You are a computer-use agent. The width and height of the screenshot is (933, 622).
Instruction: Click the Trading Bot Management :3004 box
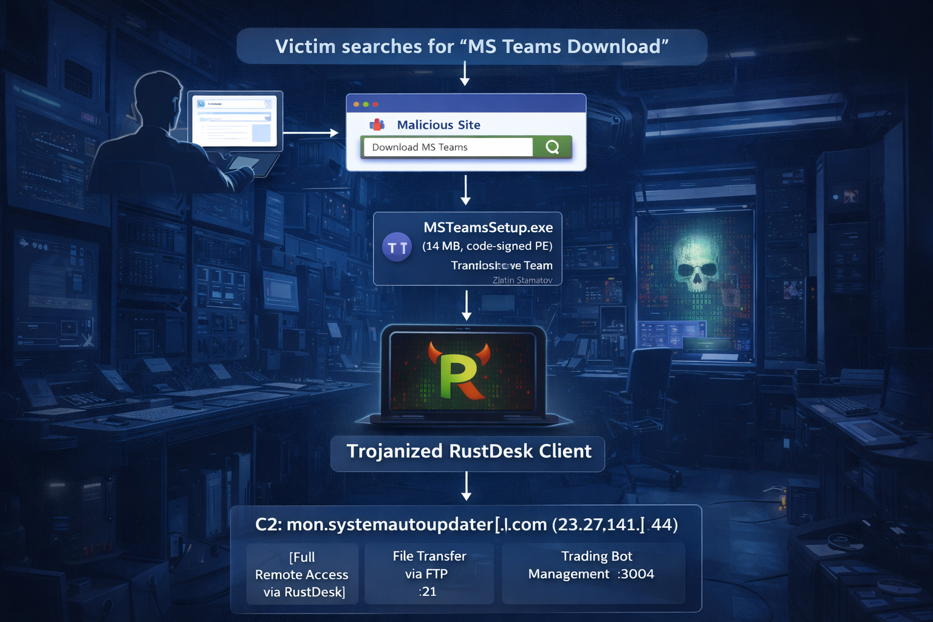coord(593,574)
